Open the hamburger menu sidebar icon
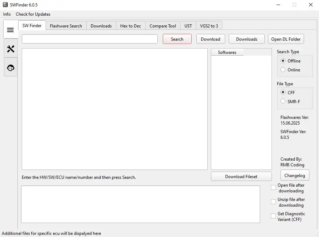The height and width of the screenshot is (237, 319). click(x=10, y=30)
